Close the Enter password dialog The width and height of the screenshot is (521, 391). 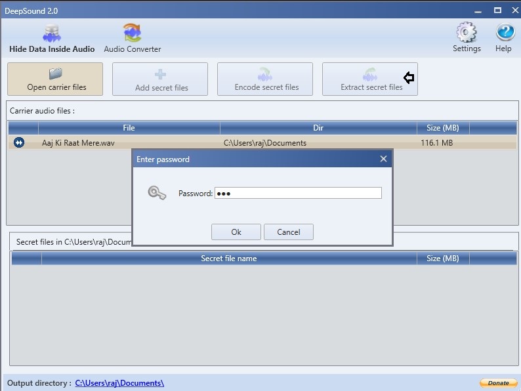(383, 159)
